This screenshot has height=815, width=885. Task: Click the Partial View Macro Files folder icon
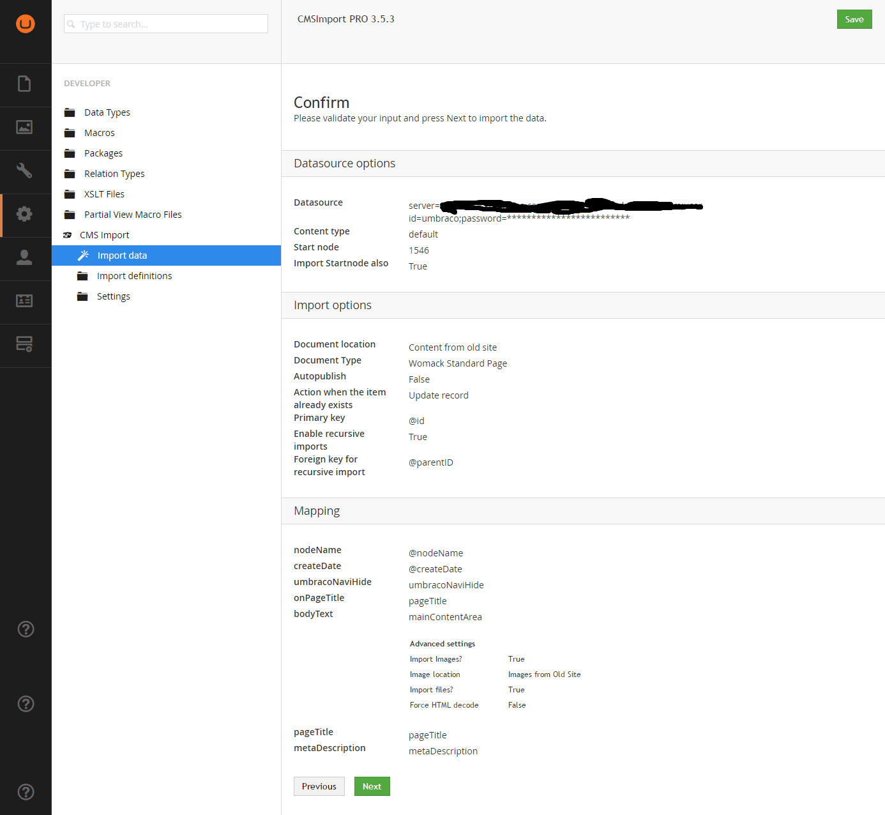point(70,215)
